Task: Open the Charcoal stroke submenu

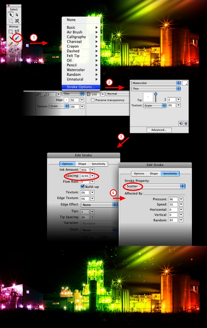Action: pyautogui.click(x=81, y=41)
